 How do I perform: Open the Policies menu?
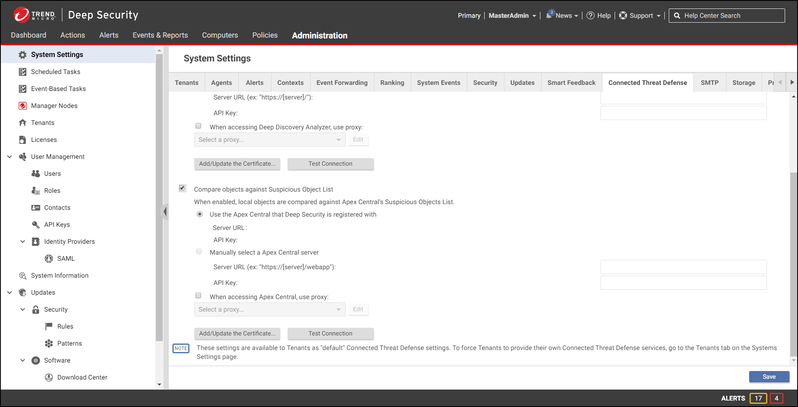265,35
